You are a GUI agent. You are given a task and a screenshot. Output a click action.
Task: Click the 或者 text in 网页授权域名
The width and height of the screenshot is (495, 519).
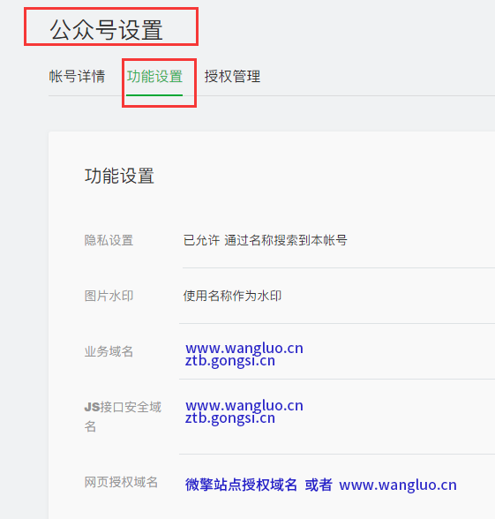[x=319, y=485]
